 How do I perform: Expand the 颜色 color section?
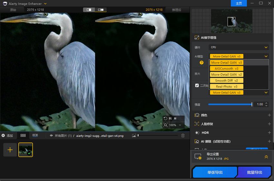[x=269, y=115]
